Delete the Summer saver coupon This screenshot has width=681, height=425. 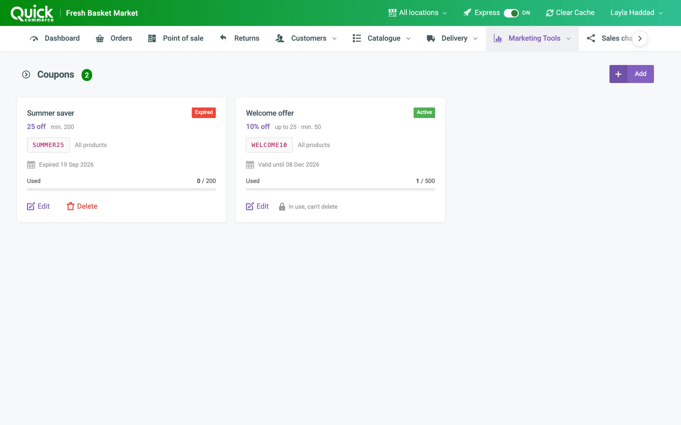[x=82, y=206]
